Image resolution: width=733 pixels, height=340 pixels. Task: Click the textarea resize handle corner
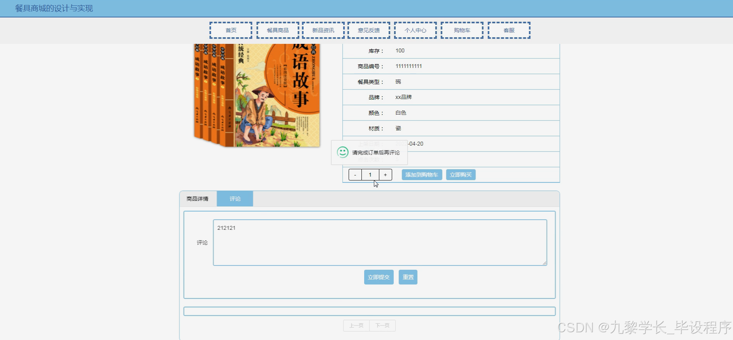(x=544, y=263)
